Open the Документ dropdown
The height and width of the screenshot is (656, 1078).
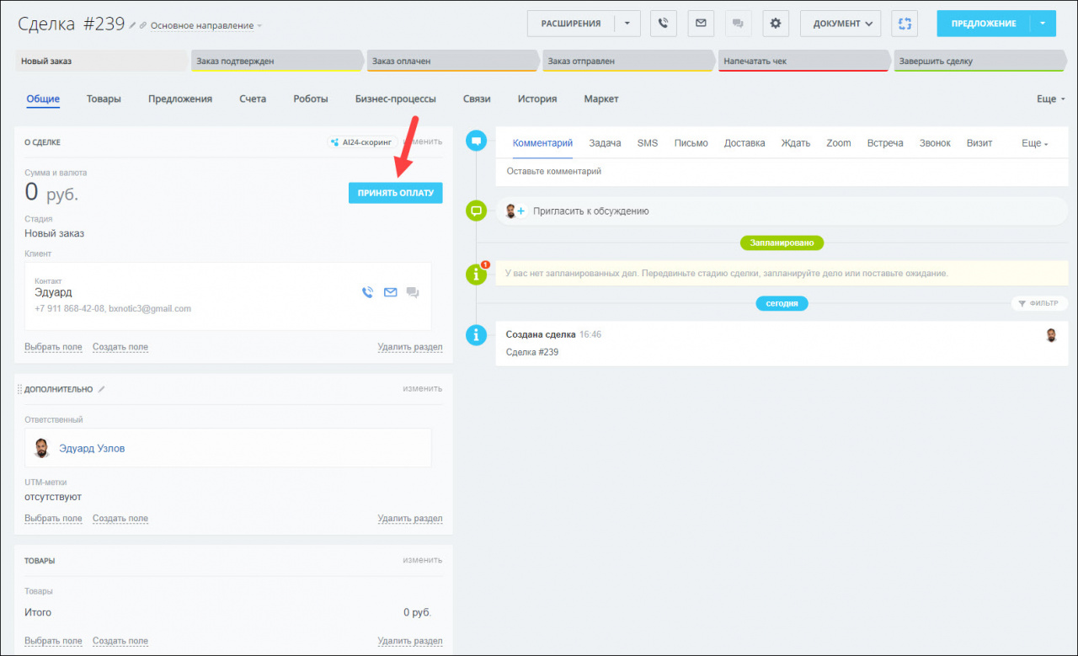(x=840, y=24)
